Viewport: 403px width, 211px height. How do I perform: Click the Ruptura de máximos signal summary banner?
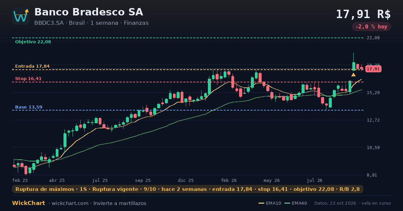(188, 189)
